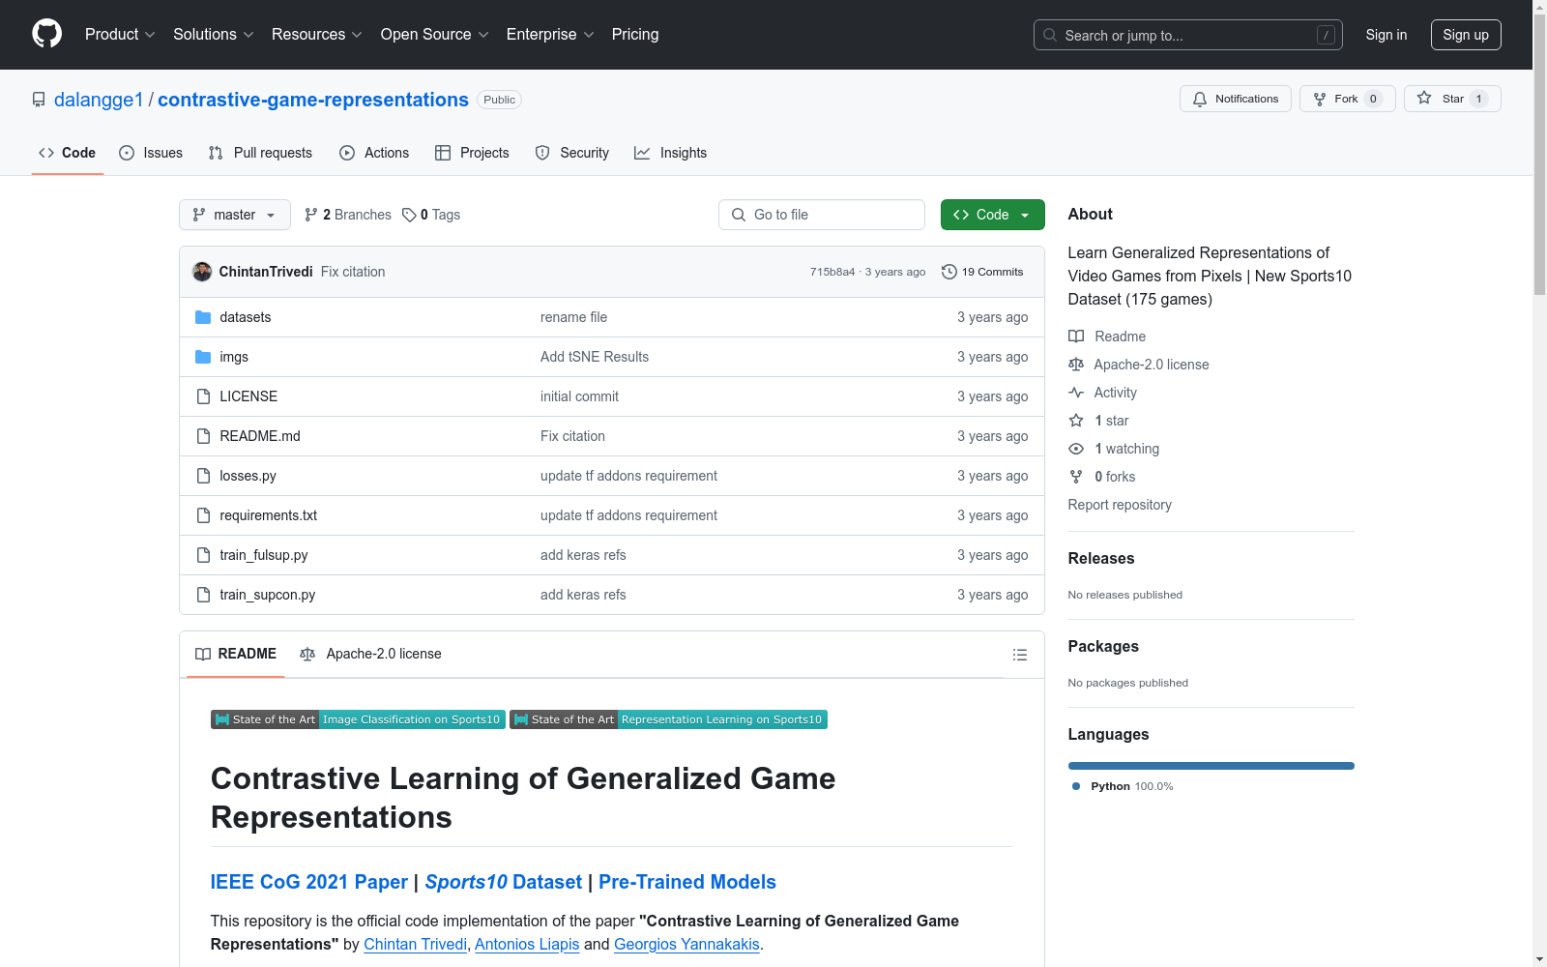Open the 715b8a4 commit hash
This screenshot has width=1547, height=967.
tap(832, 272)
